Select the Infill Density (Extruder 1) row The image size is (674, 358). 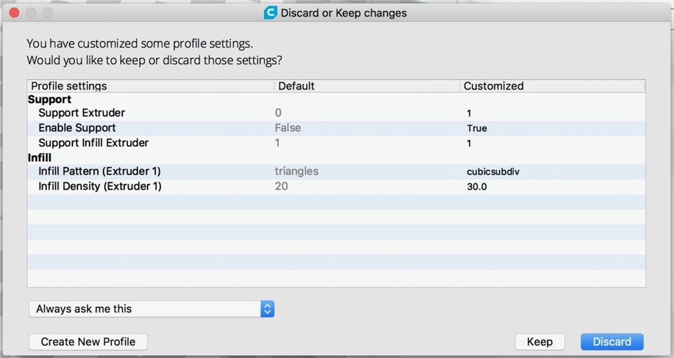pos(336,186)
